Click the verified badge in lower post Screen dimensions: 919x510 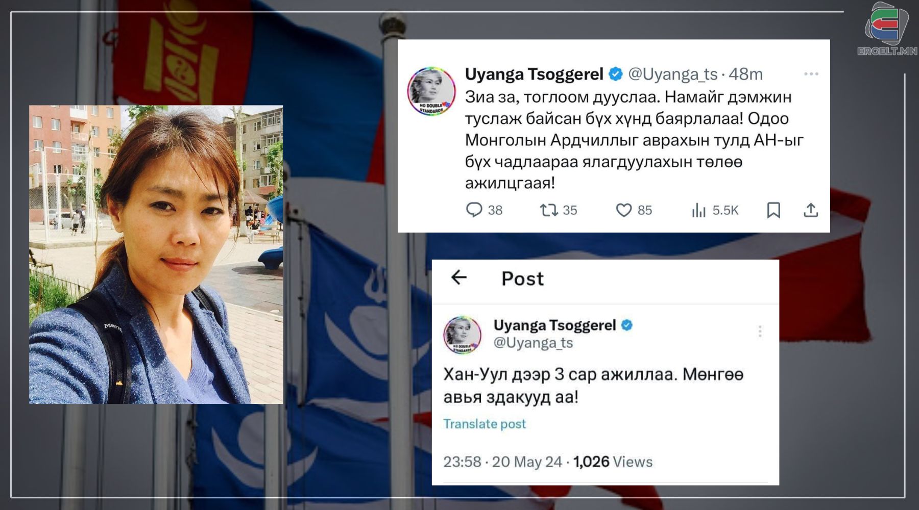coord(627,325)
